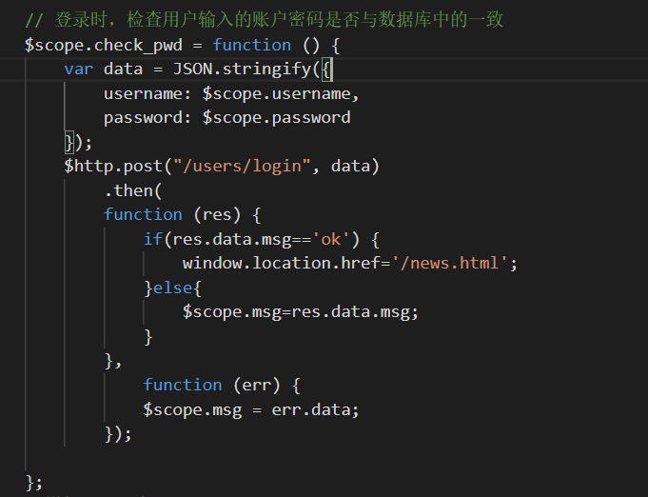Click the closing '});' after err handler
648x497 pixels.
[118, 434]
